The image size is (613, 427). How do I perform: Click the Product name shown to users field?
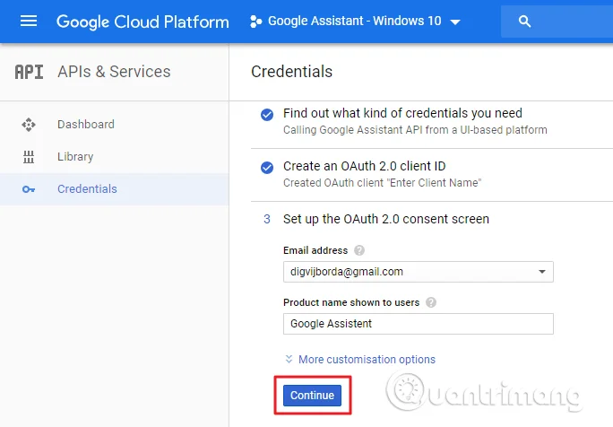tap(419, 324)
